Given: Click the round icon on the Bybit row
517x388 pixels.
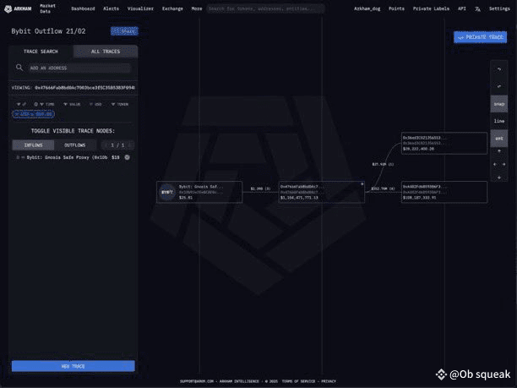Looking at the screenshot, I should tap(127, 158).
